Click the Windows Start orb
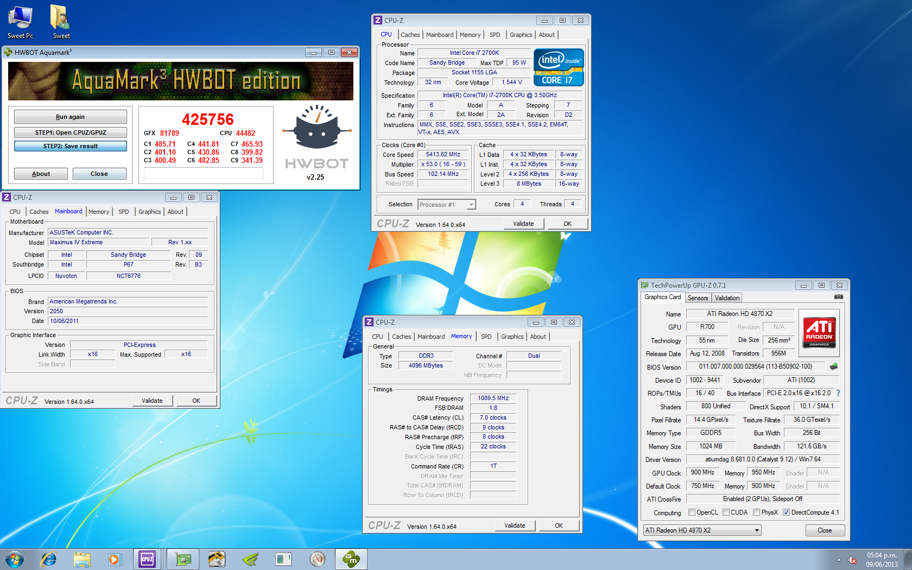This screenshot has width=912, height=570. pyautogui.click(x=15, y=559)
